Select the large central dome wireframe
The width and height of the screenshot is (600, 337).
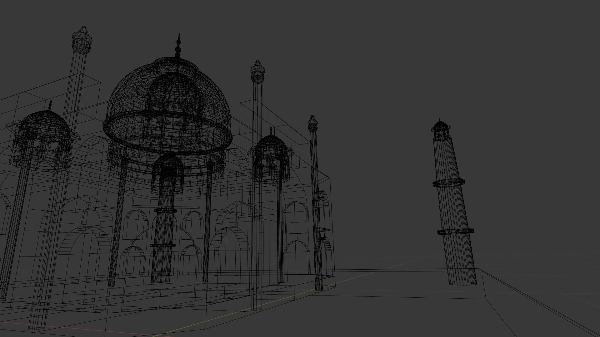(167, 106)
